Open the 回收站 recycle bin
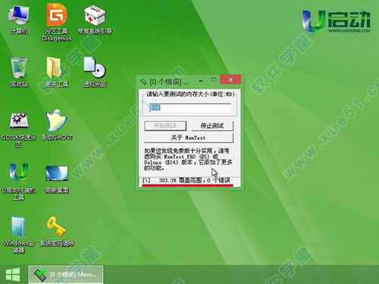The height and width of the screenshot is (284, 379). pyautogui.click(x=19, y=72)
